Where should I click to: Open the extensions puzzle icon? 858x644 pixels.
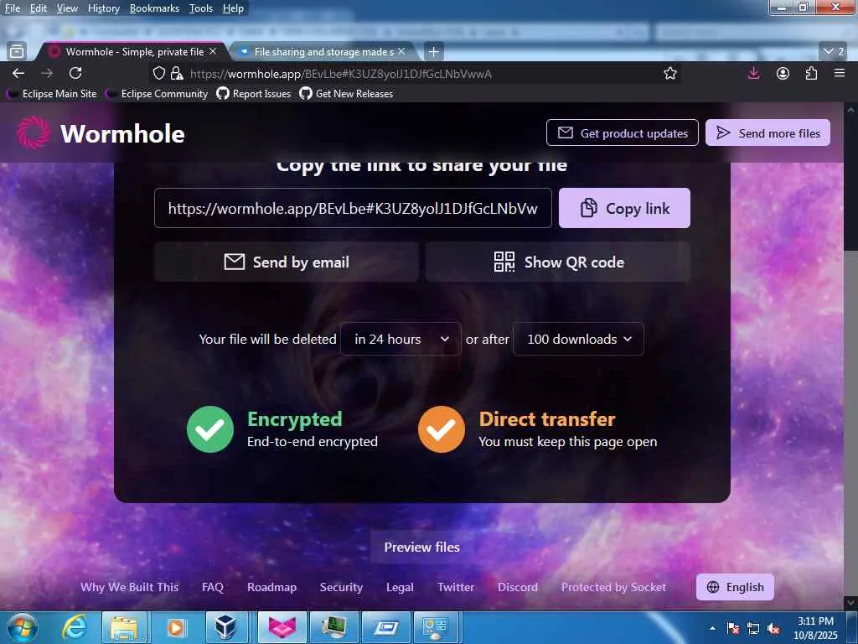coord(811,74)
